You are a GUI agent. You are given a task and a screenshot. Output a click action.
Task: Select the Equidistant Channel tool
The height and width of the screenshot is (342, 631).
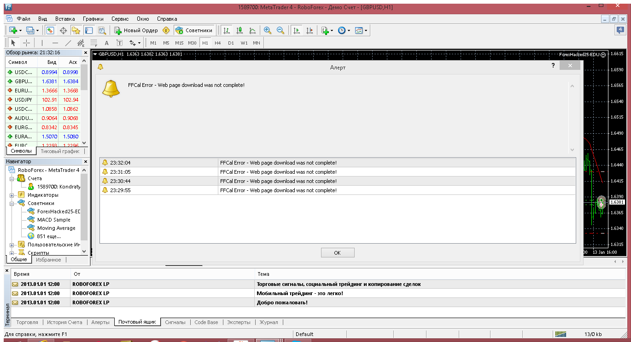click(81, 43)
